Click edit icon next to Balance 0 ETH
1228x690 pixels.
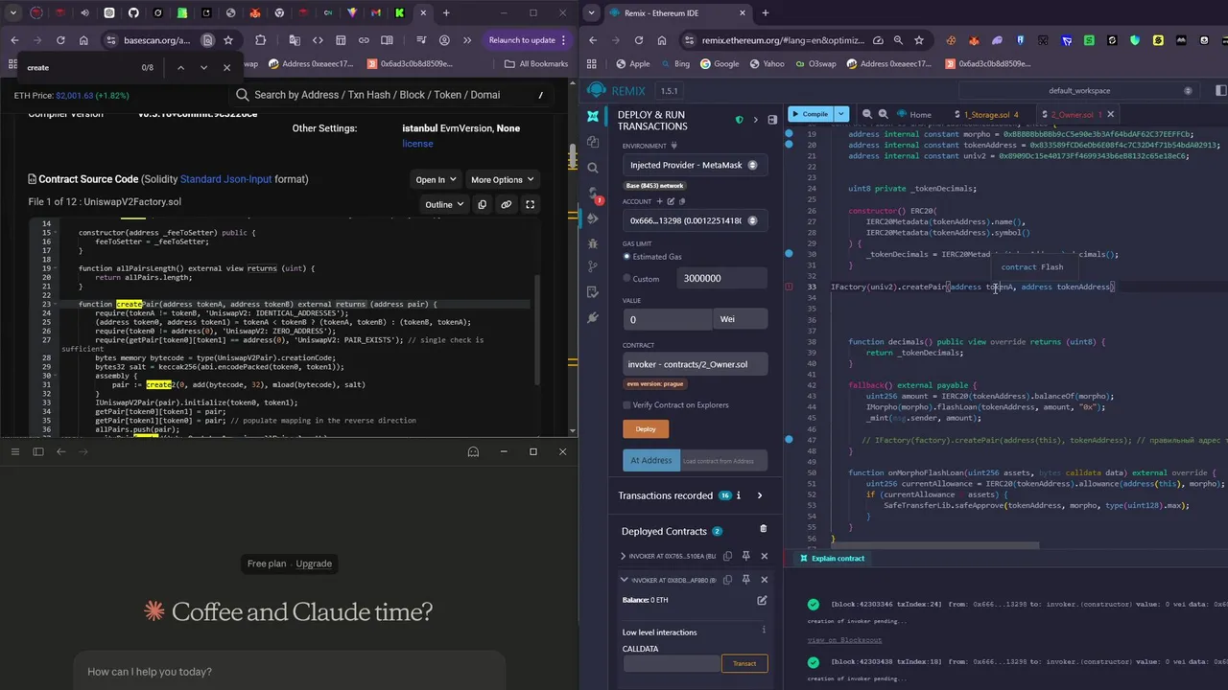[762, 600]
